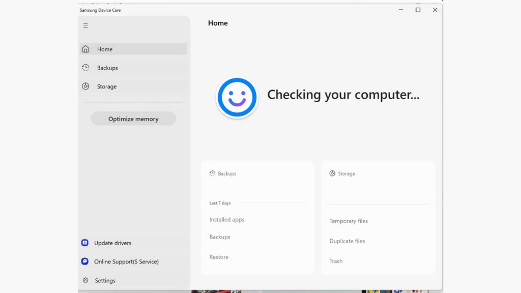Click the Storage pie icon in sidebar
This screenshot has height=293, width=521.
[x=85, y=86]
